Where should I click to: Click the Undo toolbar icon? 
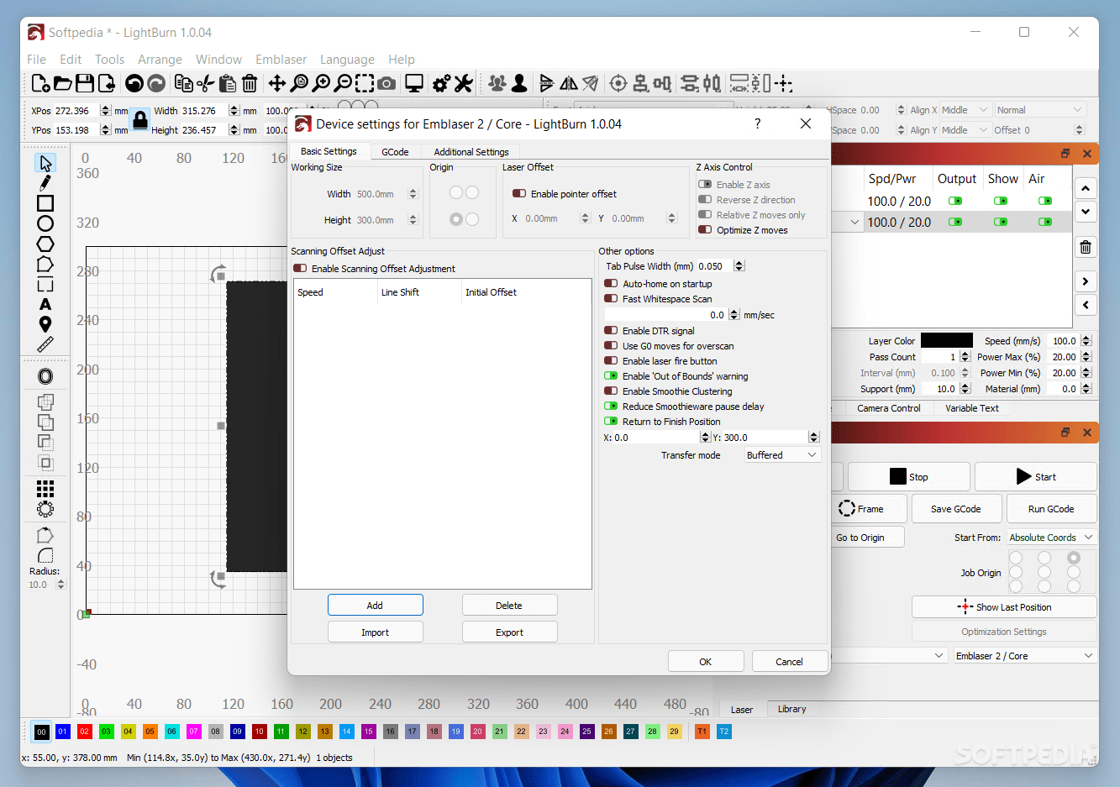134,83
